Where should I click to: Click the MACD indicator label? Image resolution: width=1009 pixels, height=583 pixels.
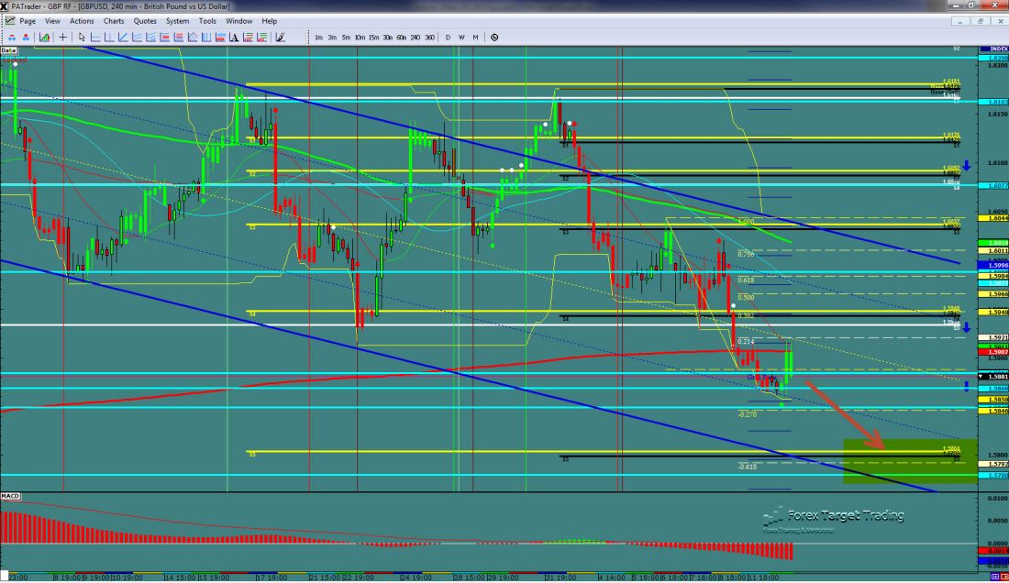tap(10, 496)
